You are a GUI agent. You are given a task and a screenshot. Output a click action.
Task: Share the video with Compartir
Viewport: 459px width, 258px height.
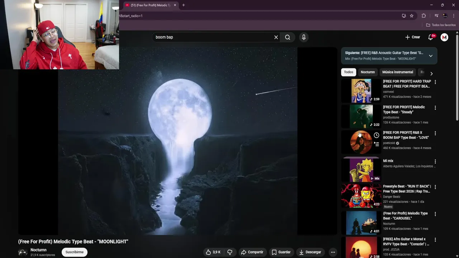pos(252,252)
